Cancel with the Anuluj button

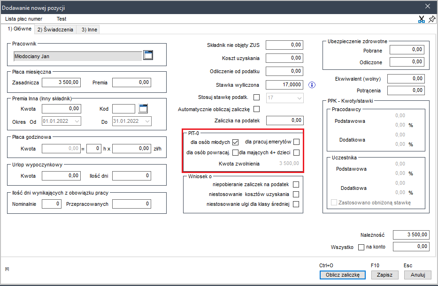[418, 275]
